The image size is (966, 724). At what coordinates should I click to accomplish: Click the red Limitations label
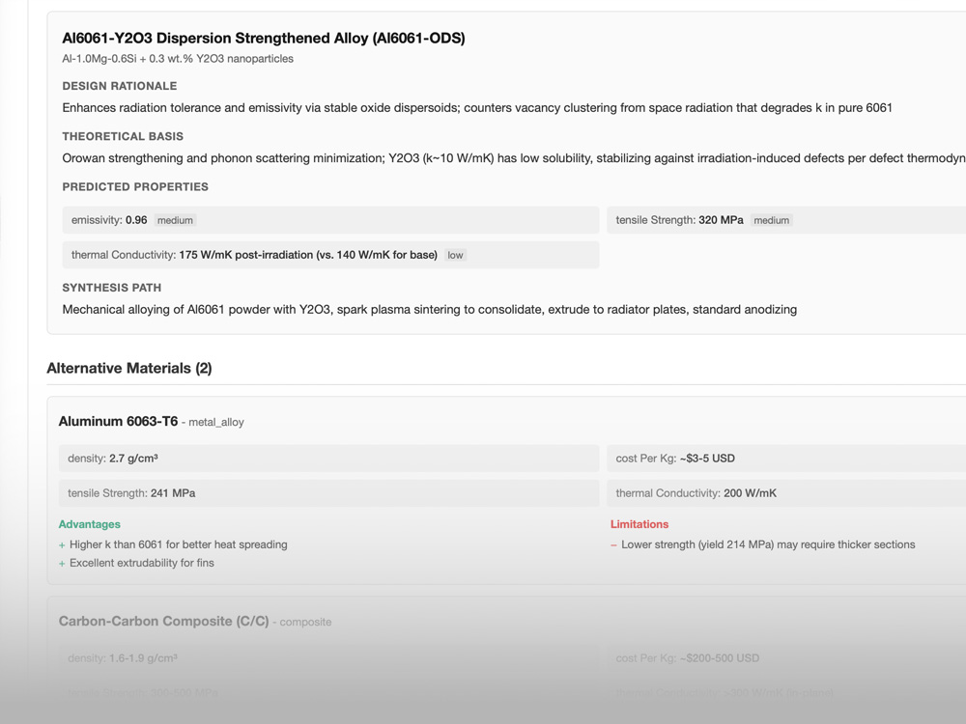[639, 524]
